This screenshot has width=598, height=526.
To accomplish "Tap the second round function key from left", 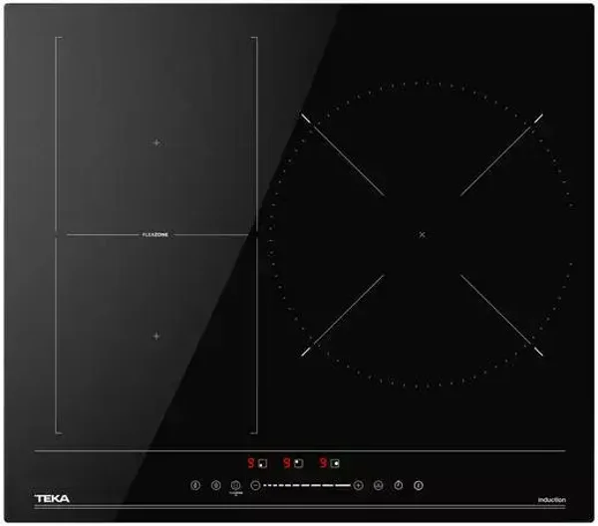I will [216, 485].
